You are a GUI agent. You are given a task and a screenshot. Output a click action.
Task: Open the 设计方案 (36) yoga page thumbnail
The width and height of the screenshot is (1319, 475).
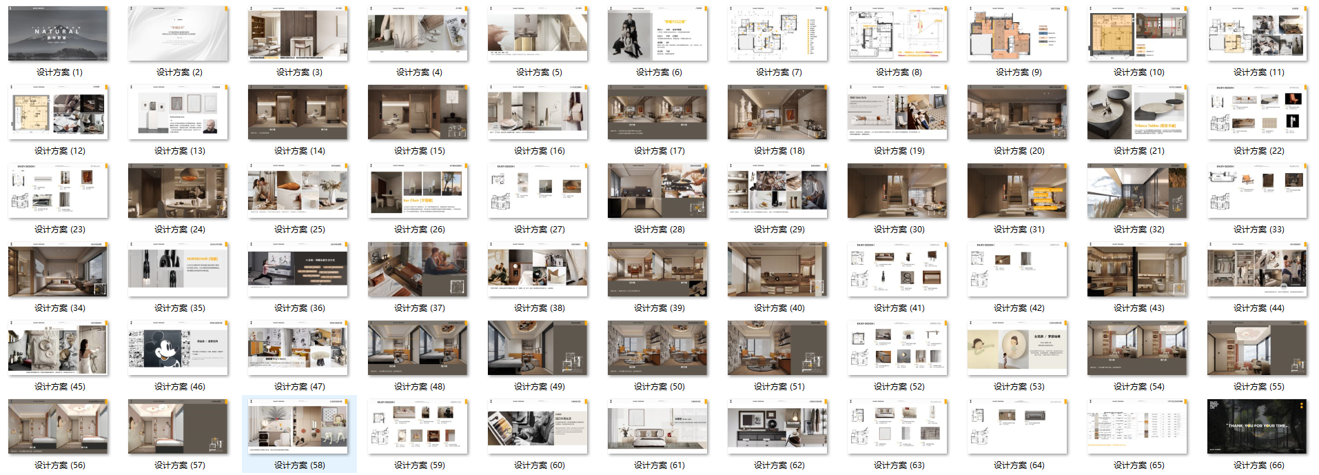[298, 270]
